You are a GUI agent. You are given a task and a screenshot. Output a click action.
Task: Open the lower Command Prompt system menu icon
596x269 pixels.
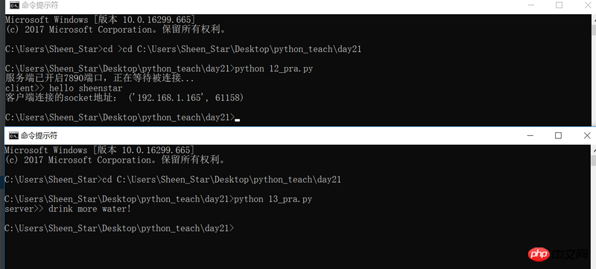[x=13, y=135]
